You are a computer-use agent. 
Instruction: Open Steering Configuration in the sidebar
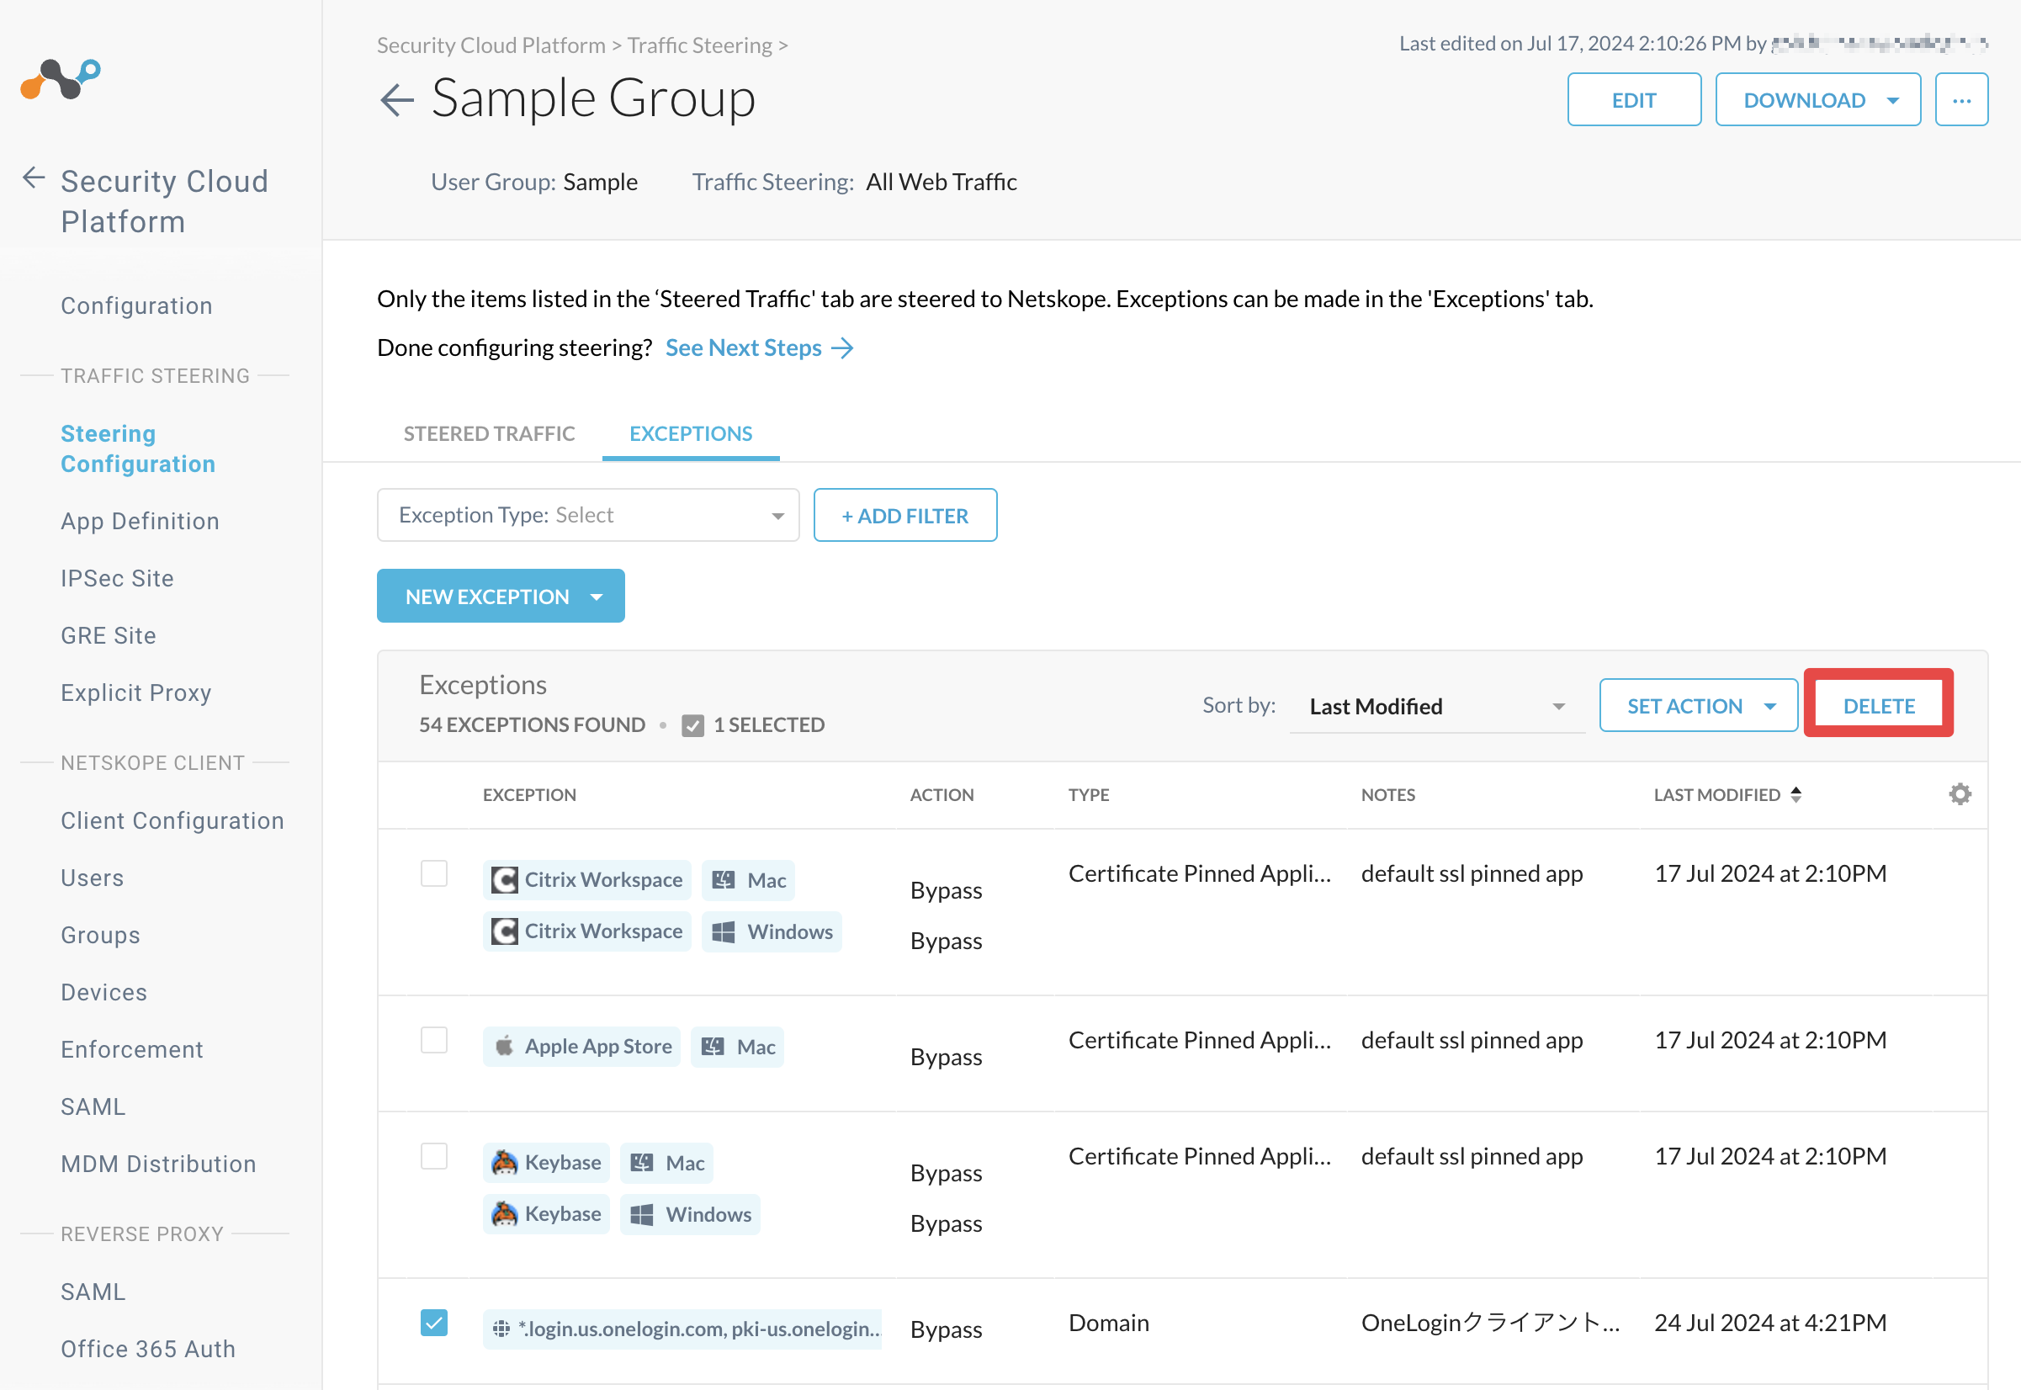click(x=139, y=448)
